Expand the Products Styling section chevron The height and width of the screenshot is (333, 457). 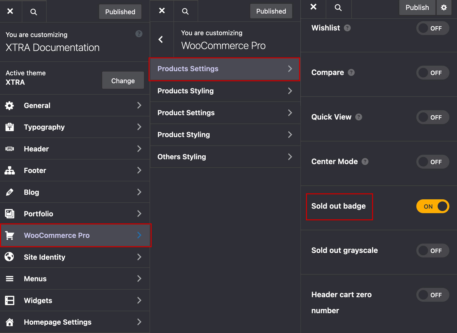click(290, 91)
